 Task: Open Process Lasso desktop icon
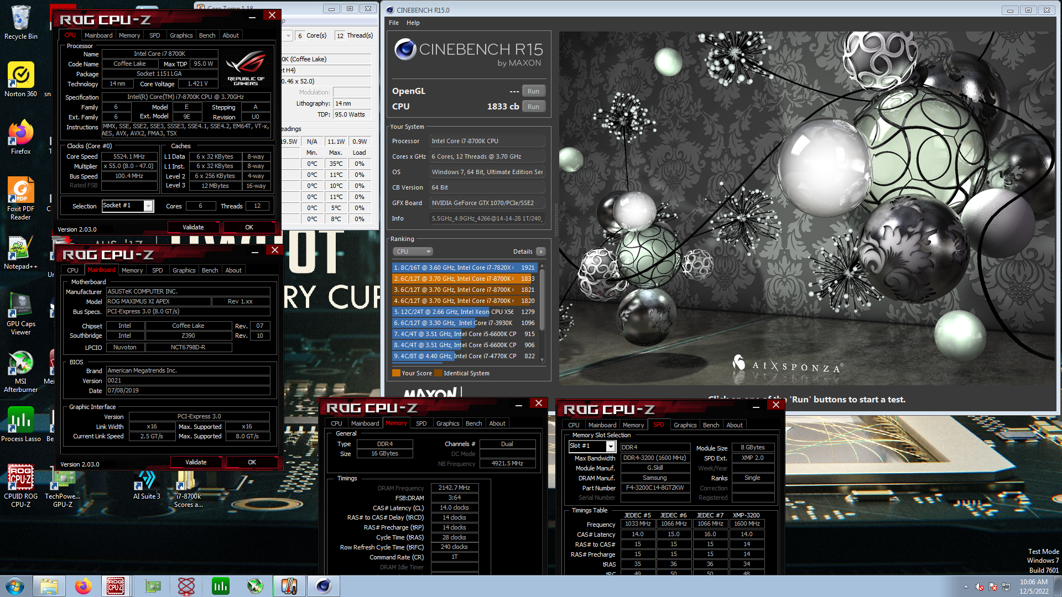[x=21, y=425]
